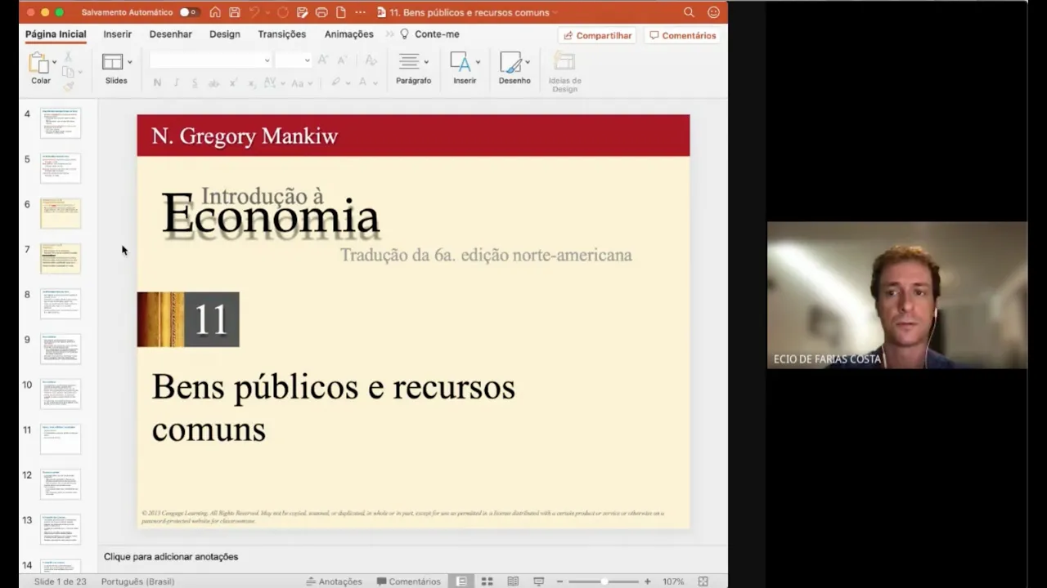Click zoom out minus button
The height and width of the screenshot is (588, 1047).
[560, 581]
